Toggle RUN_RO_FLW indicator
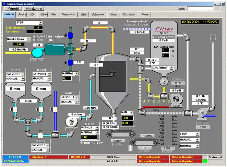 82,142
